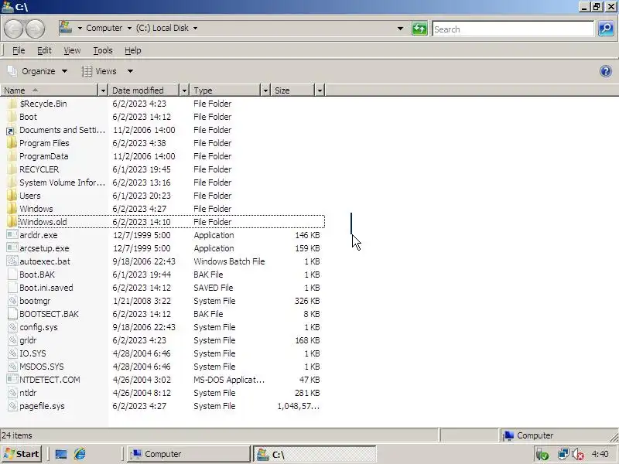The width and height of the screenshot is (619, 464).
Task: Click the Back navigation arrow button
Action: coord(14,29)
